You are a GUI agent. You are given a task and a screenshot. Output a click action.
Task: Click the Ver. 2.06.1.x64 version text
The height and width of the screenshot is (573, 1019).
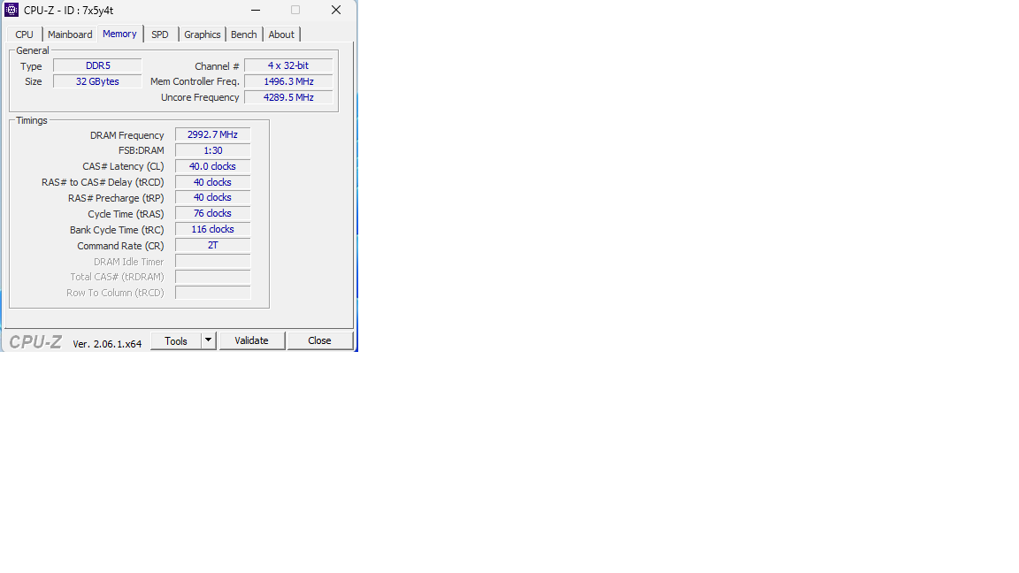[x=107, y=344]
